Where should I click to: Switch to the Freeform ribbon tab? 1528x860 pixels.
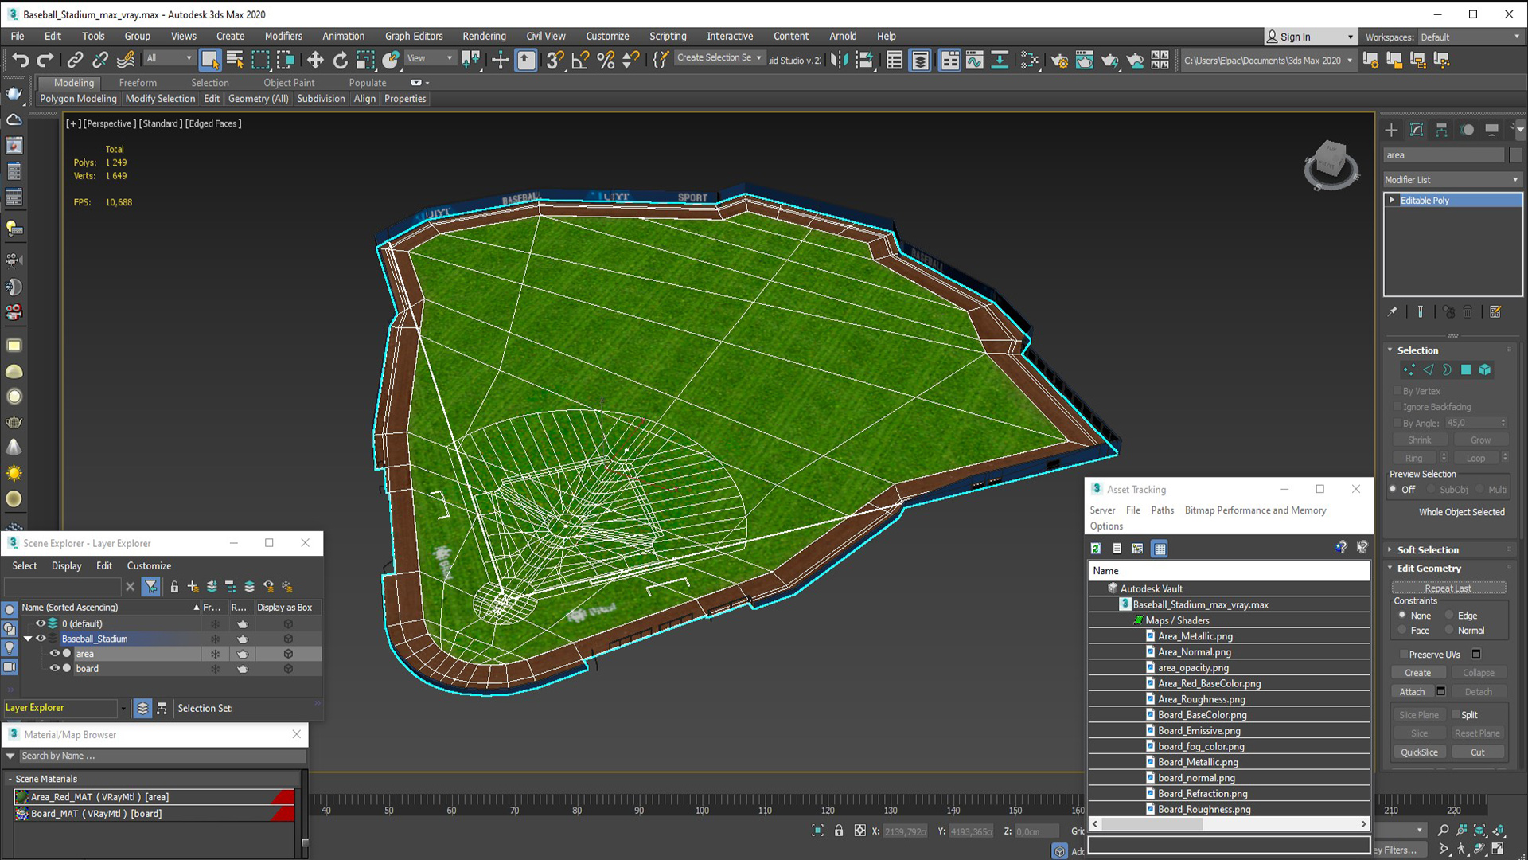pyautogui.click(x=138, y=82)
